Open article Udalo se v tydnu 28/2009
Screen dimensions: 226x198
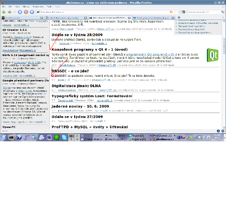tap(77, 35)
